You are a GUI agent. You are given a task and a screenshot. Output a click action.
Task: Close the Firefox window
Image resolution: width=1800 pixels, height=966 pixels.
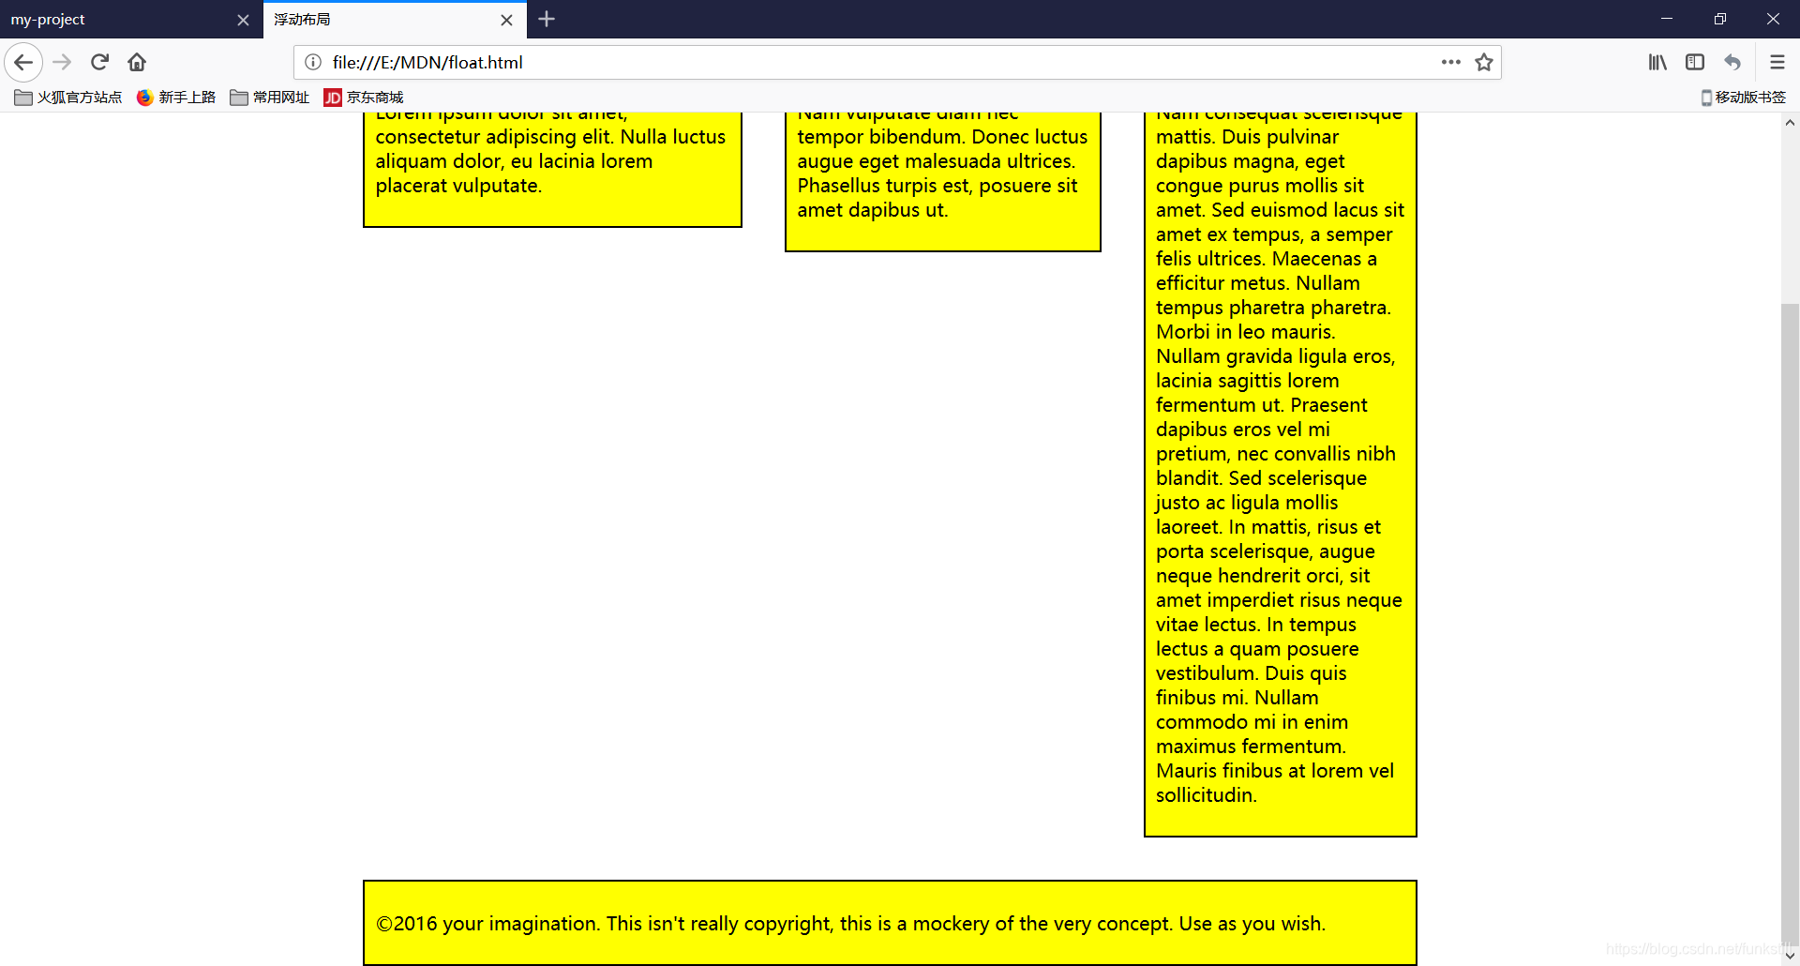coord(1773,19)
